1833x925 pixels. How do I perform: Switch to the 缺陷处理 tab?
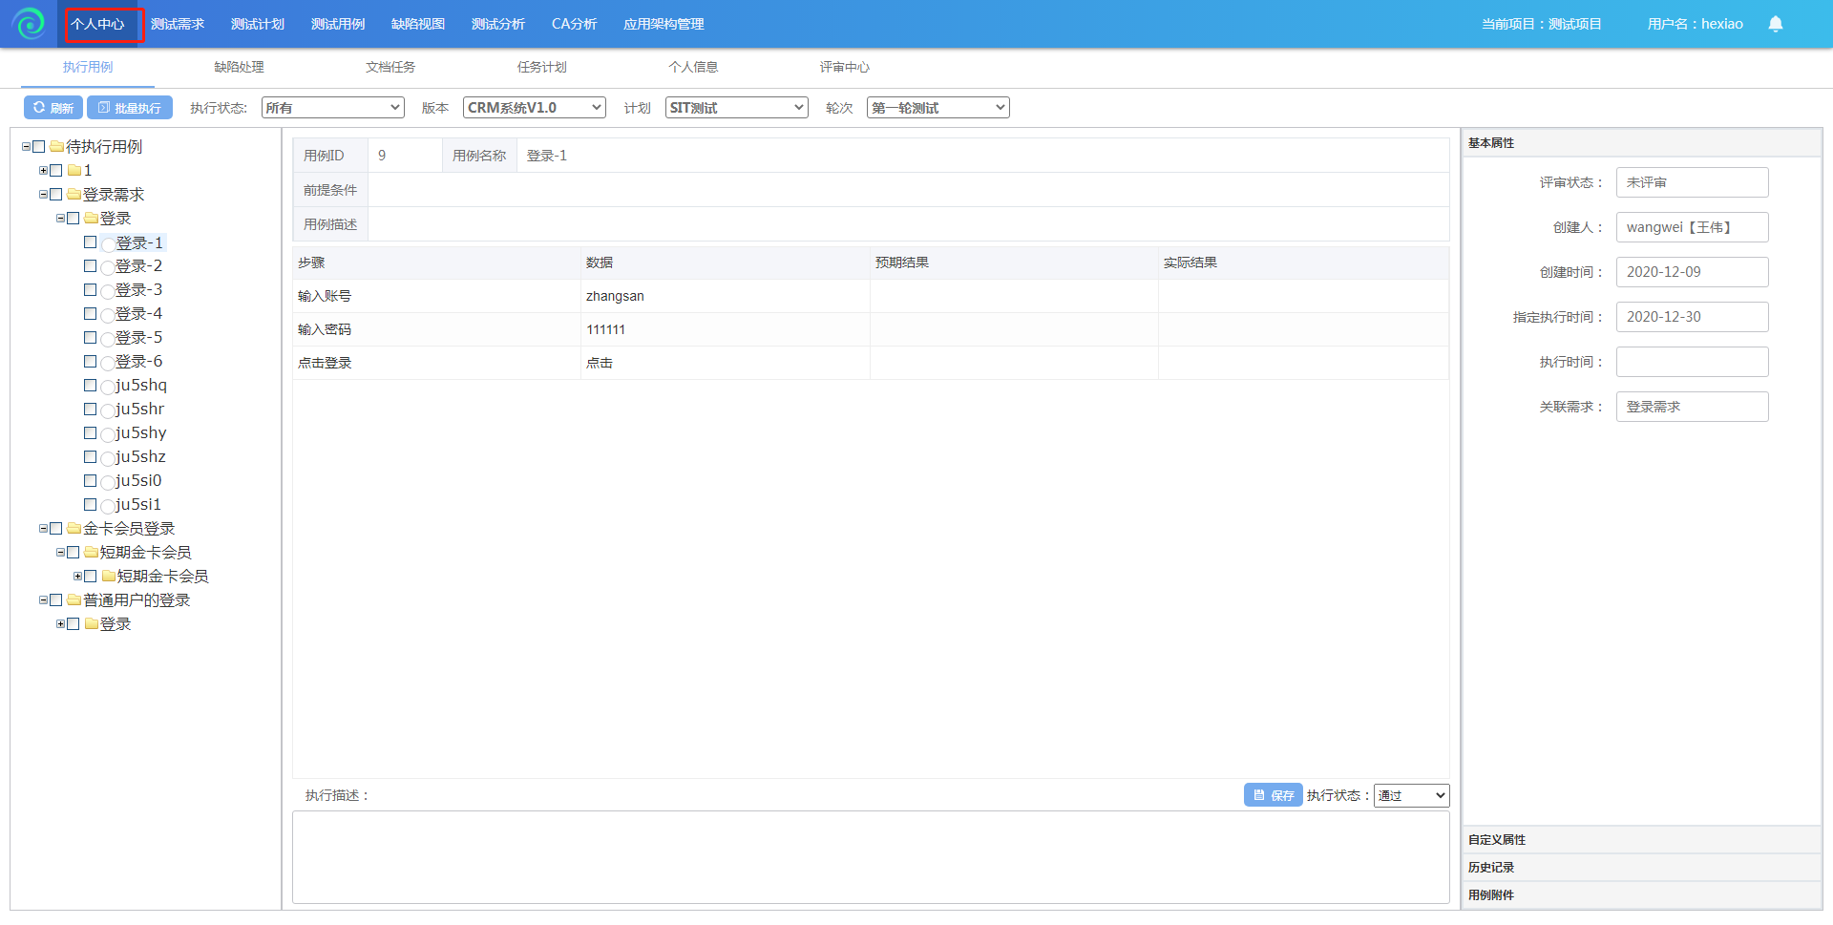pyautogui.click(x=239, y=67)
